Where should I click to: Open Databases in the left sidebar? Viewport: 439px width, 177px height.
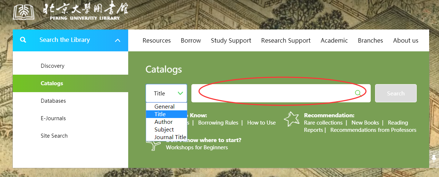70,101
